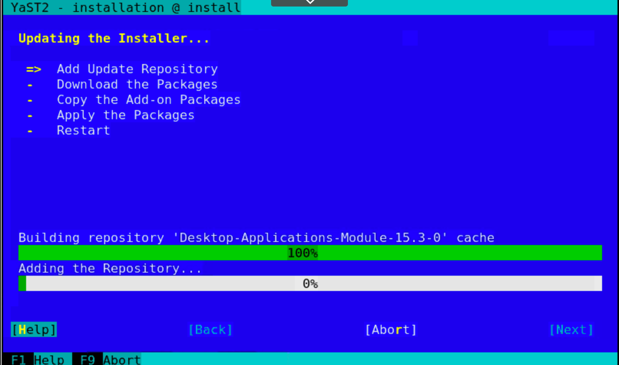
Task: Select the Copy the Add-on Packages step
Action: [x=148, y=100]
